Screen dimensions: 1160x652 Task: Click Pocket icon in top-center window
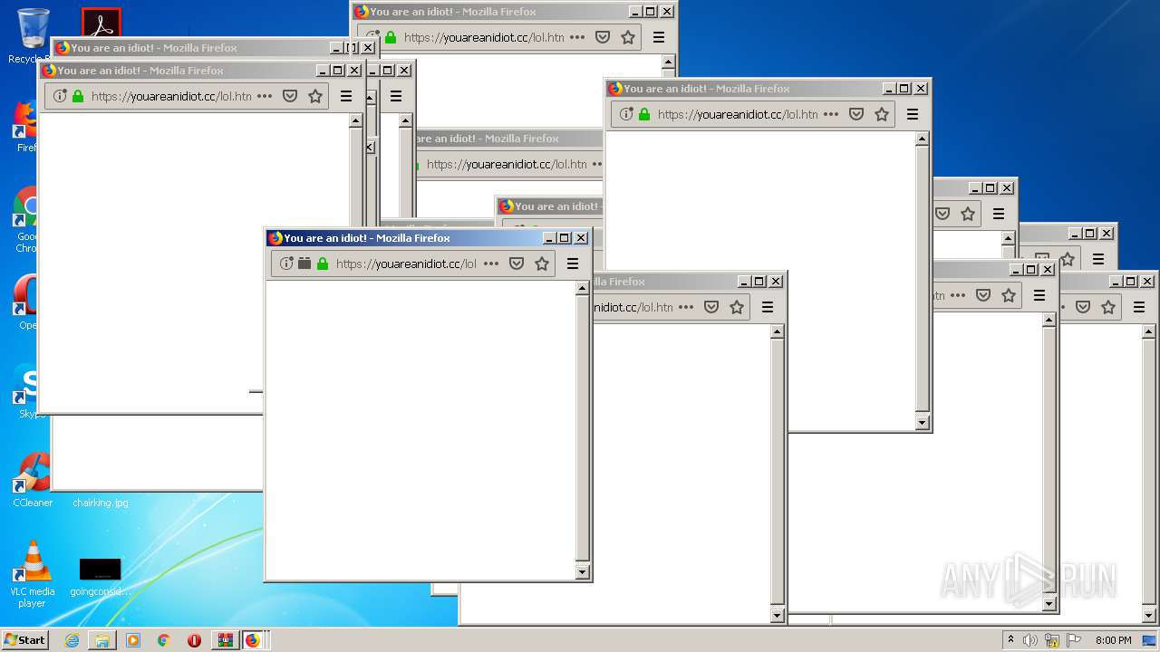603,37
